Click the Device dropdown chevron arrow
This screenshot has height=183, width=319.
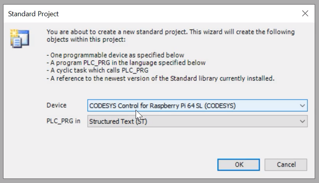[x=302, y=105]
